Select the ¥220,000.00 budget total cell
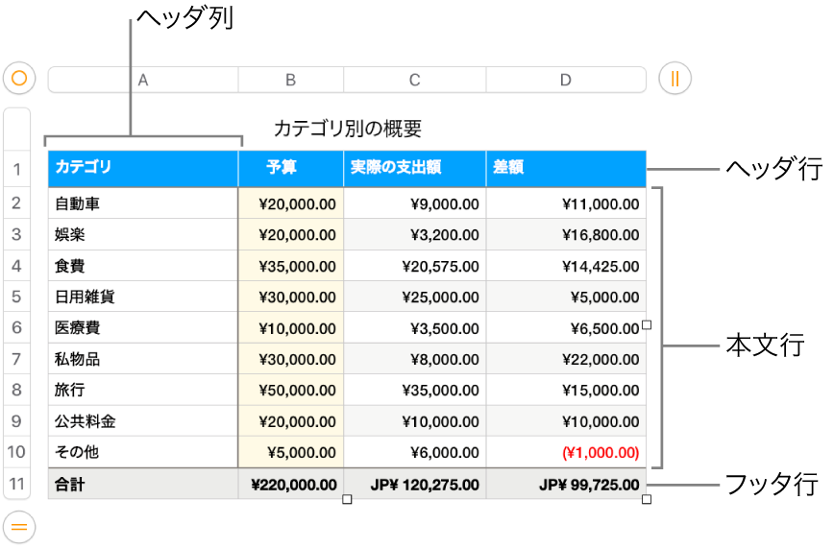Image resolution: width=834 pixels, height=548 pixels. tap(290, 485)
